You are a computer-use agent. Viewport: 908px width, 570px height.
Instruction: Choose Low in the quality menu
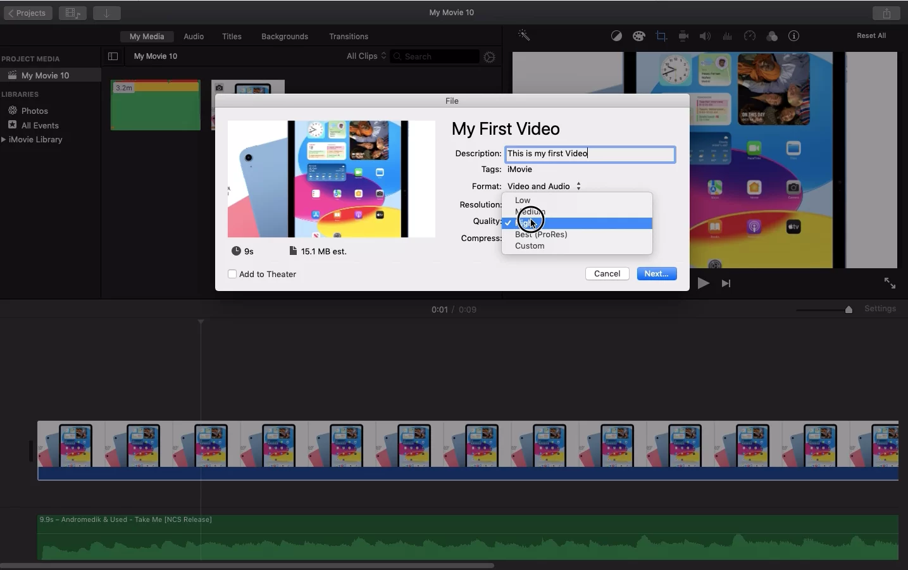[x=577, y=200]
